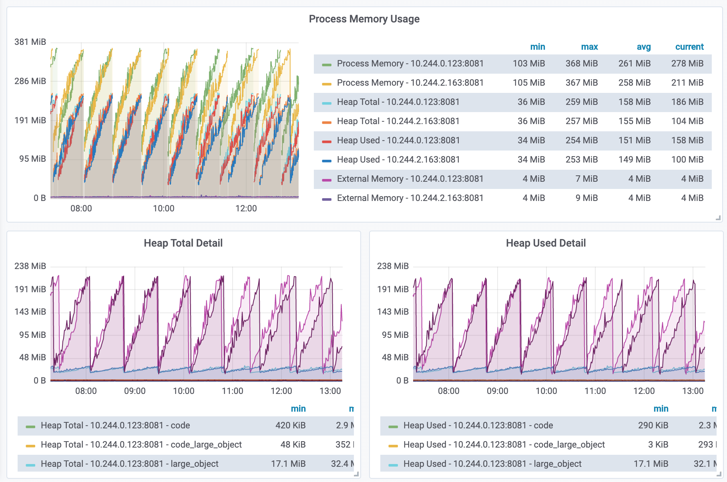Image resolution: width=727 pixels, height=482 pixels.
Task: Toggle series Heap Used - 10.244.0.123:8081 - code
Action: (478, 426)
